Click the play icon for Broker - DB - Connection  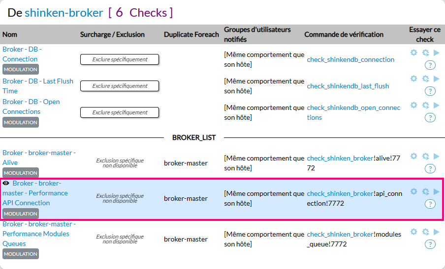click(436, 52)
